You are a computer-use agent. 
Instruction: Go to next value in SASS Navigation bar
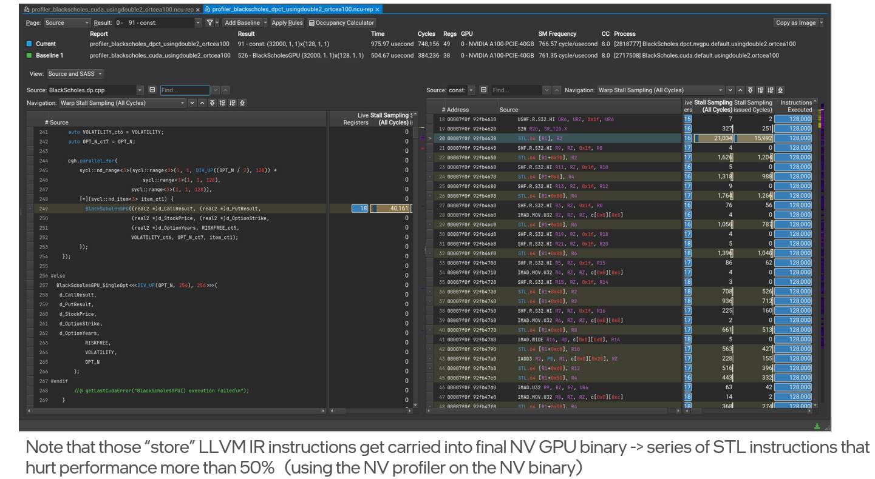(x=731, y=90)
